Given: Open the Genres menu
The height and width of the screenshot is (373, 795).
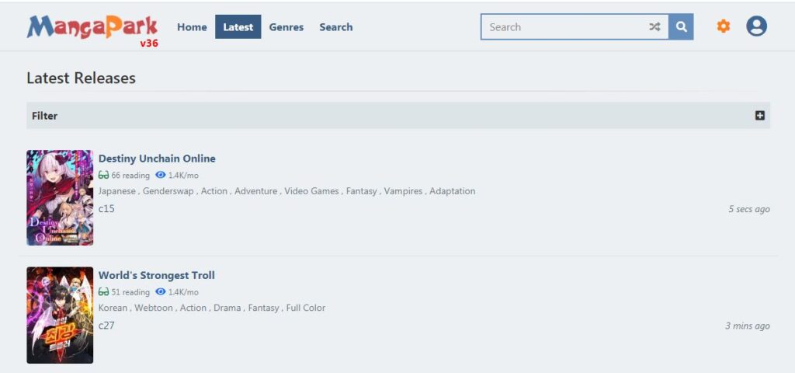Looking at the screenshot, I should 286,27.
